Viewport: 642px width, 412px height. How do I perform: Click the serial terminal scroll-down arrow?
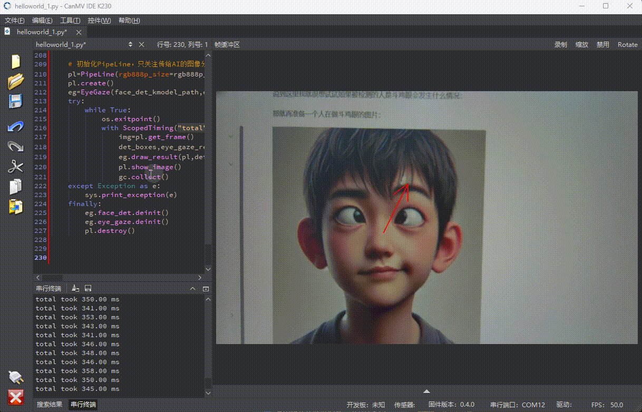[x=208, y=393]
